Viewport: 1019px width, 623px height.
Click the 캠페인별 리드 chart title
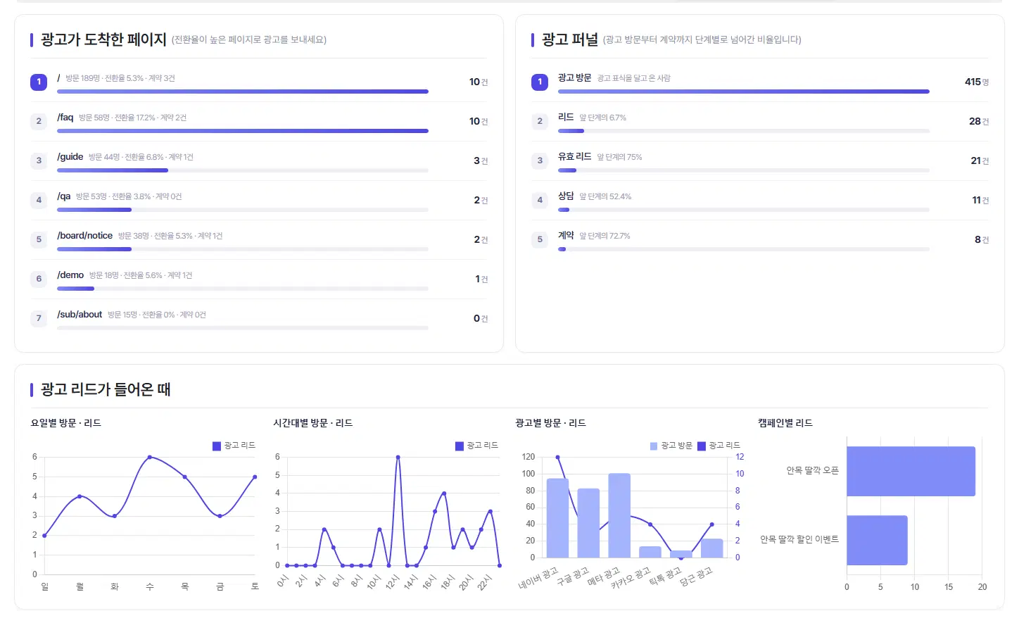[x=785, y=423]
